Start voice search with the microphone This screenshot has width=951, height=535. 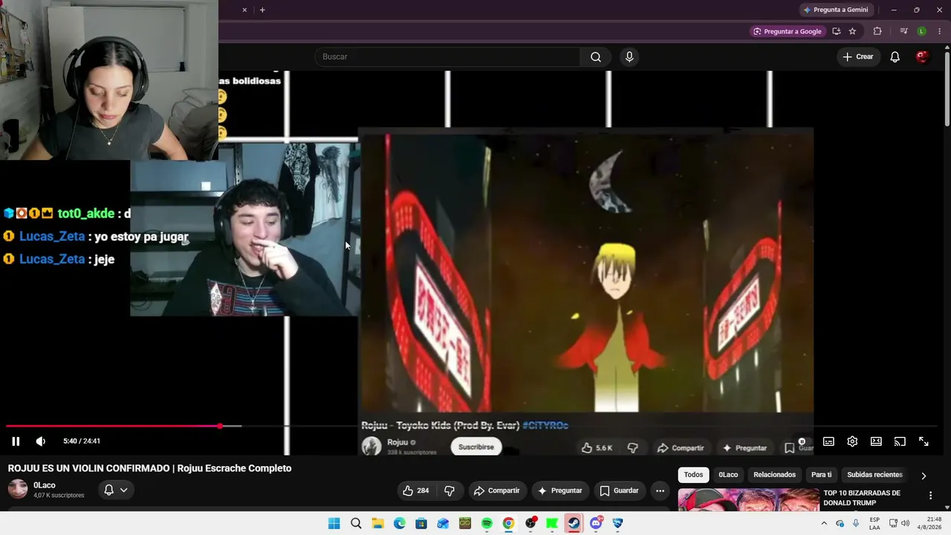[629, 57]
